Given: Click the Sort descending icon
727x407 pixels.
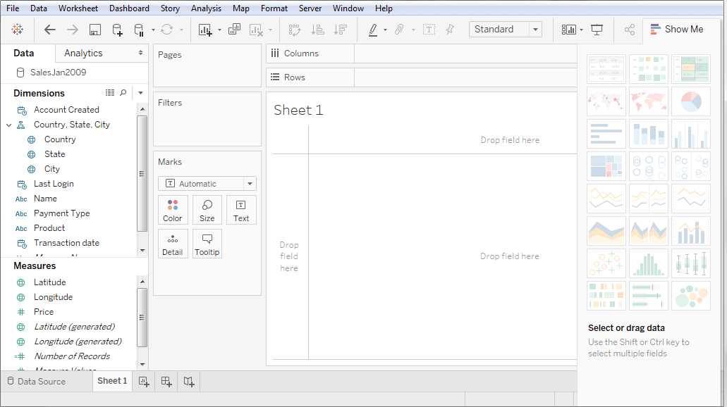Looking at the screenshot, I should click(341, 30).
